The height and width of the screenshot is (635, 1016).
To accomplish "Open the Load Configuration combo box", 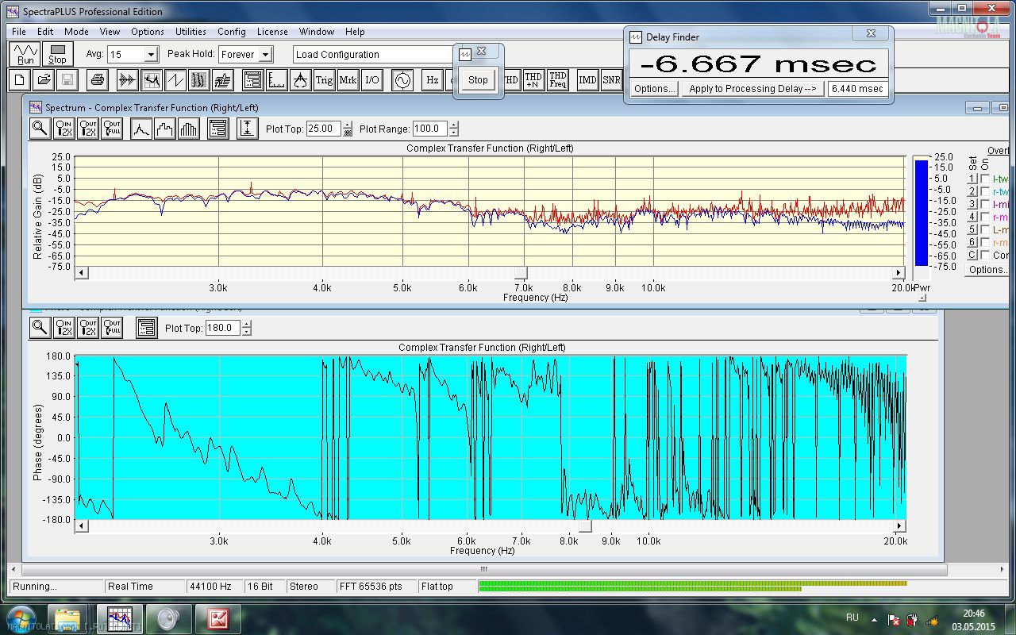I will point(373,55).
